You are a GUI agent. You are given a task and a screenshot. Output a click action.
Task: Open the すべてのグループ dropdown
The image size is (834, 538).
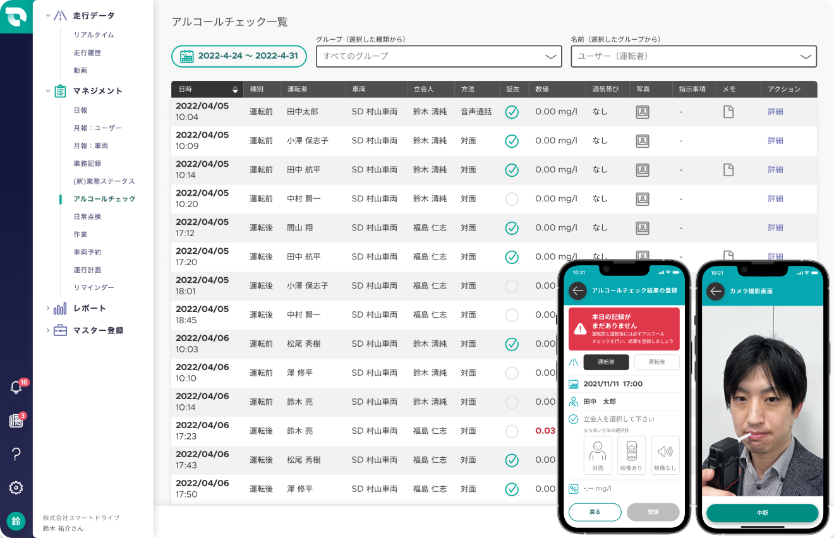438,56
